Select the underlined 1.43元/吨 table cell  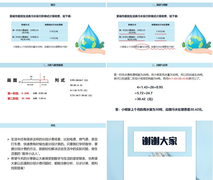pyautogui.click(x=160, y=38)
